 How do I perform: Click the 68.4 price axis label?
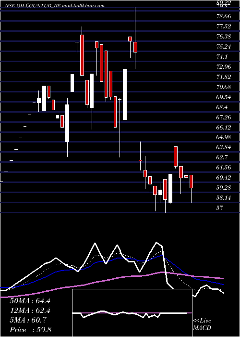point(222,107)
